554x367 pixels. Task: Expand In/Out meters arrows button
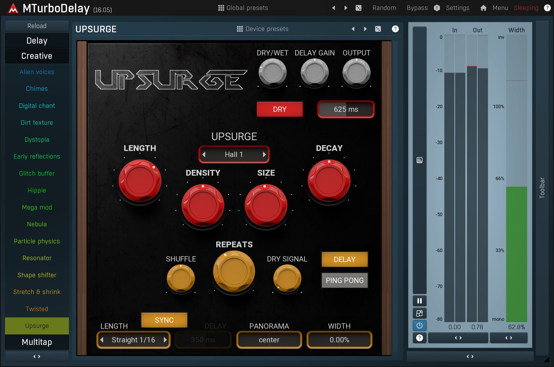click(x=458, y=338)
